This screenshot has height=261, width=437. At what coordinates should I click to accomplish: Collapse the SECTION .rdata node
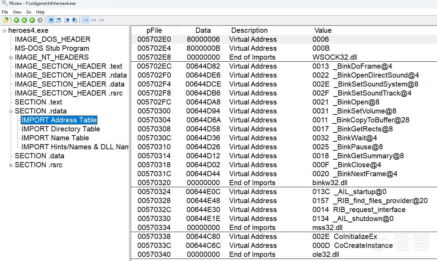11,111
